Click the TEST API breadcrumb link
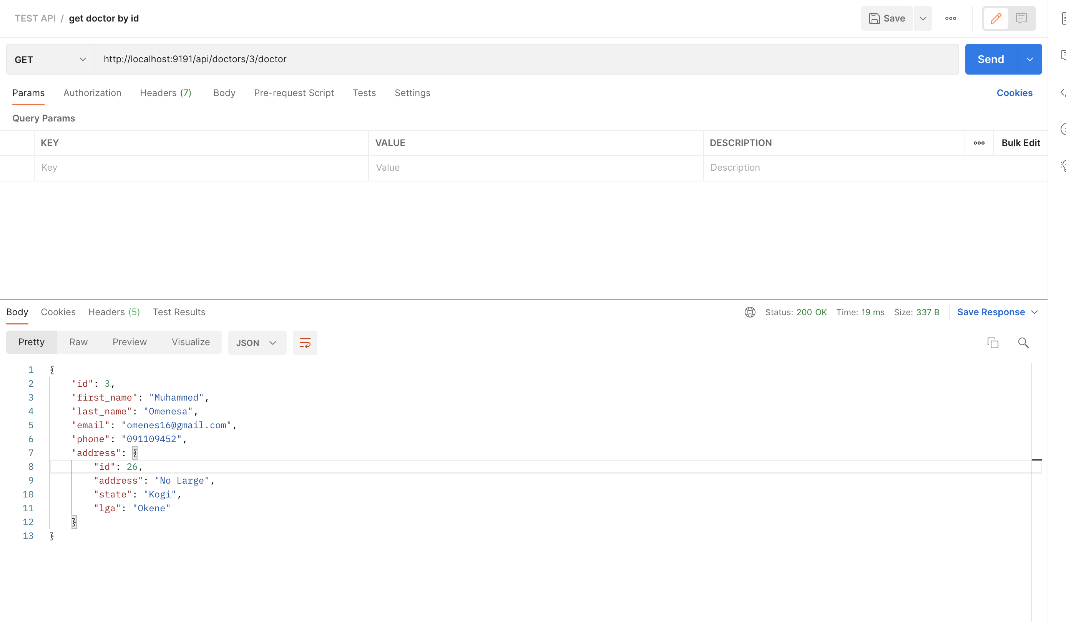Viewport: 1066px width, 622px height. (35, 18)
